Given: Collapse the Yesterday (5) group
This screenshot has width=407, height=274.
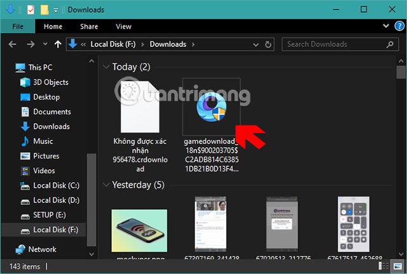Looking at the screenshot, I should point(106,185).
